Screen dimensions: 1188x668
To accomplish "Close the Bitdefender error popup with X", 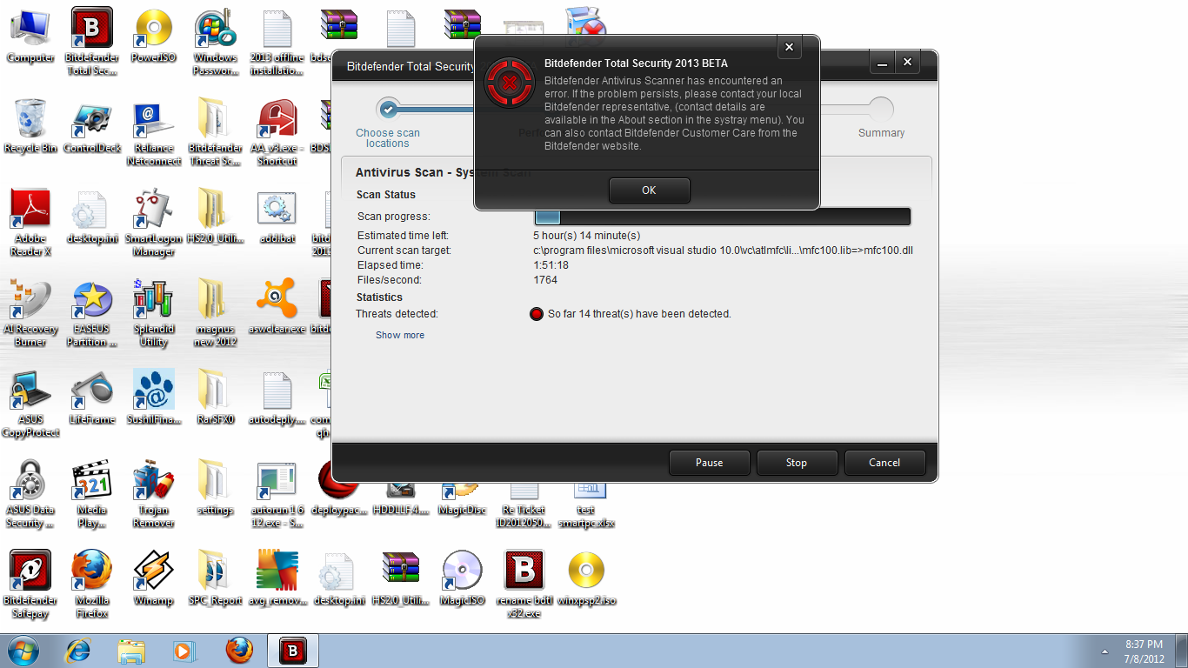I will (789, 48).
